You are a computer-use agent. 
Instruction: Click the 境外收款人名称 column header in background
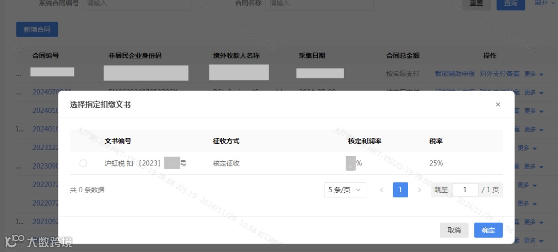(x=236, y=56)
